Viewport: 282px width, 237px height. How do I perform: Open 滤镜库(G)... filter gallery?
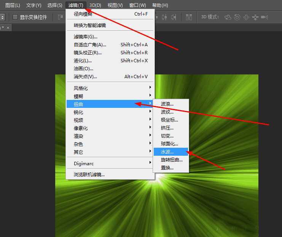coord(86,37)
